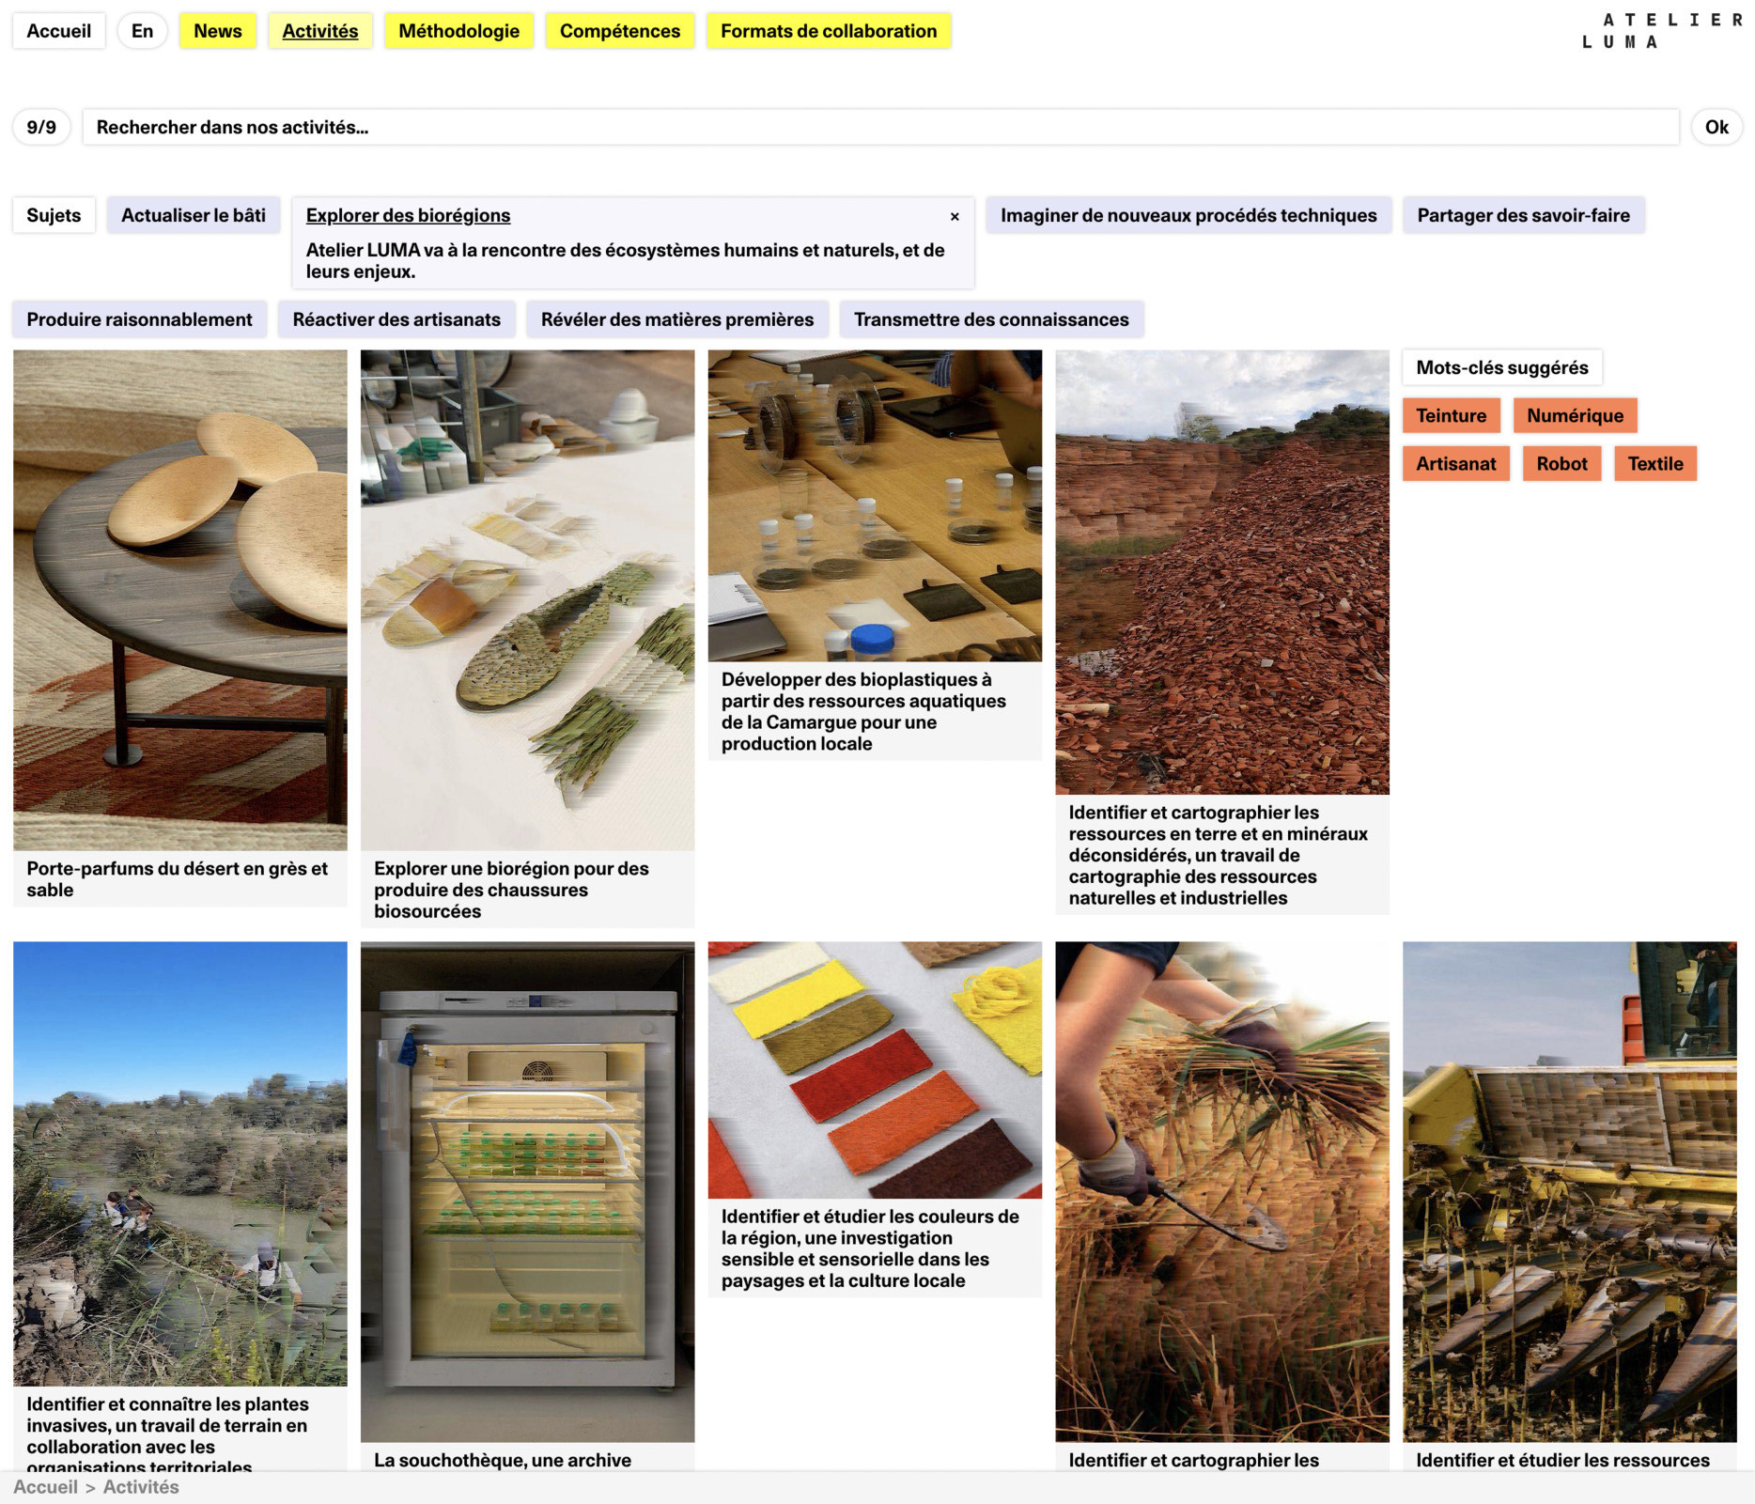This screenshot has height=1504, width=1755.
Task: Open Formats de collaboration page
Action: click(828, 31)
